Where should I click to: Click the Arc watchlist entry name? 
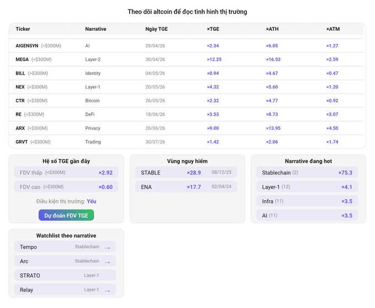pos(24,261)
